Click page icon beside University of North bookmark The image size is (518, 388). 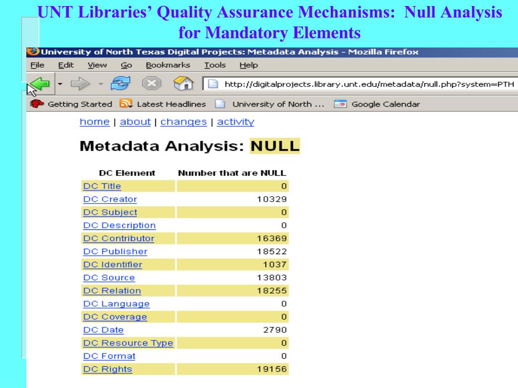click(x=220, y=104)
